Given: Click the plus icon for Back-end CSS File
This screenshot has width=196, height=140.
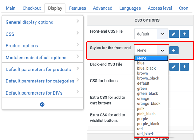Looking at the screenshot, I should click(184, 67).
